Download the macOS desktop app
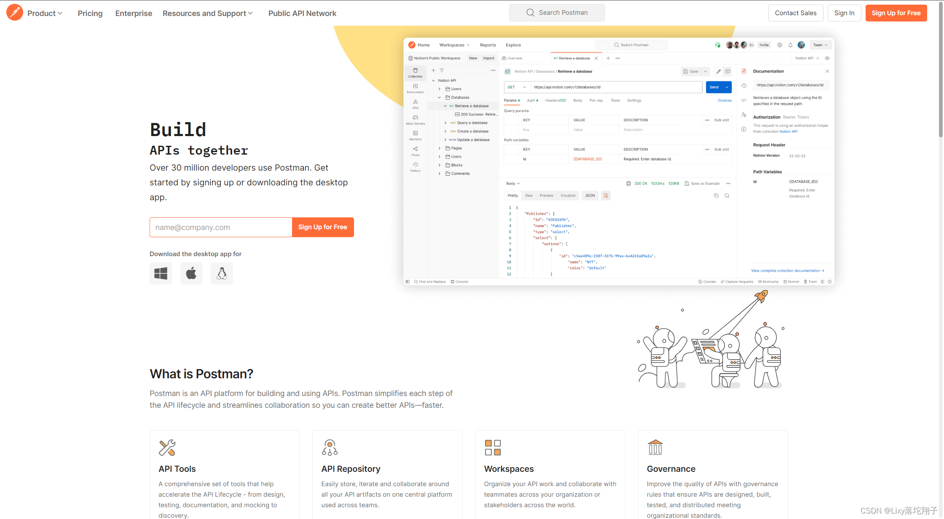 coord(191,273)
